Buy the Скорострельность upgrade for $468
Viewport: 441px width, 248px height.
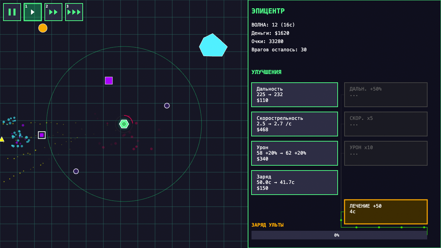(295, 124)
